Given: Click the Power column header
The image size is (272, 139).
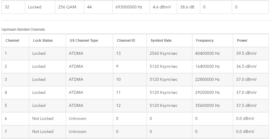Looking at the screenshot, I should coord(242,41).
